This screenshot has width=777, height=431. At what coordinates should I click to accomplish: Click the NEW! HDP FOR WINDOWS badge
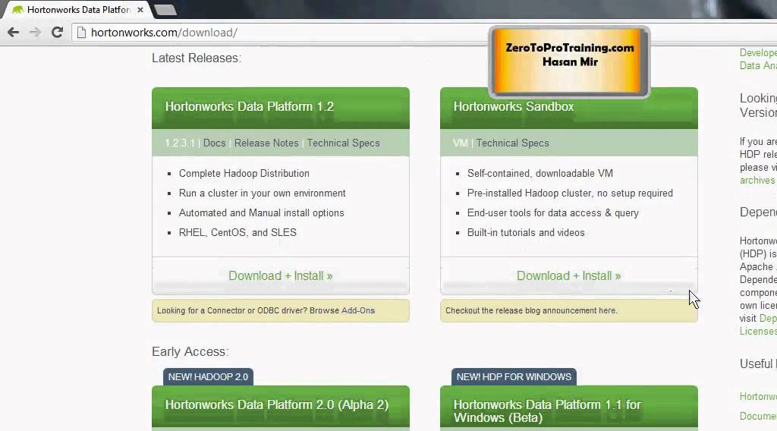click(x=514, y=377)
